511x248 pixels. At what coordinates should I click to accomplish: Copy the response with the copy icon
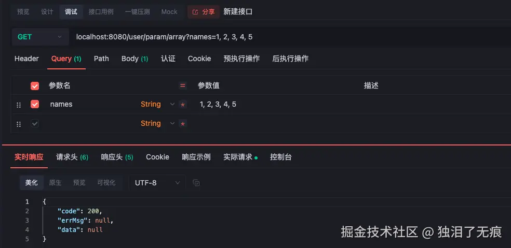tap(196, 183)
